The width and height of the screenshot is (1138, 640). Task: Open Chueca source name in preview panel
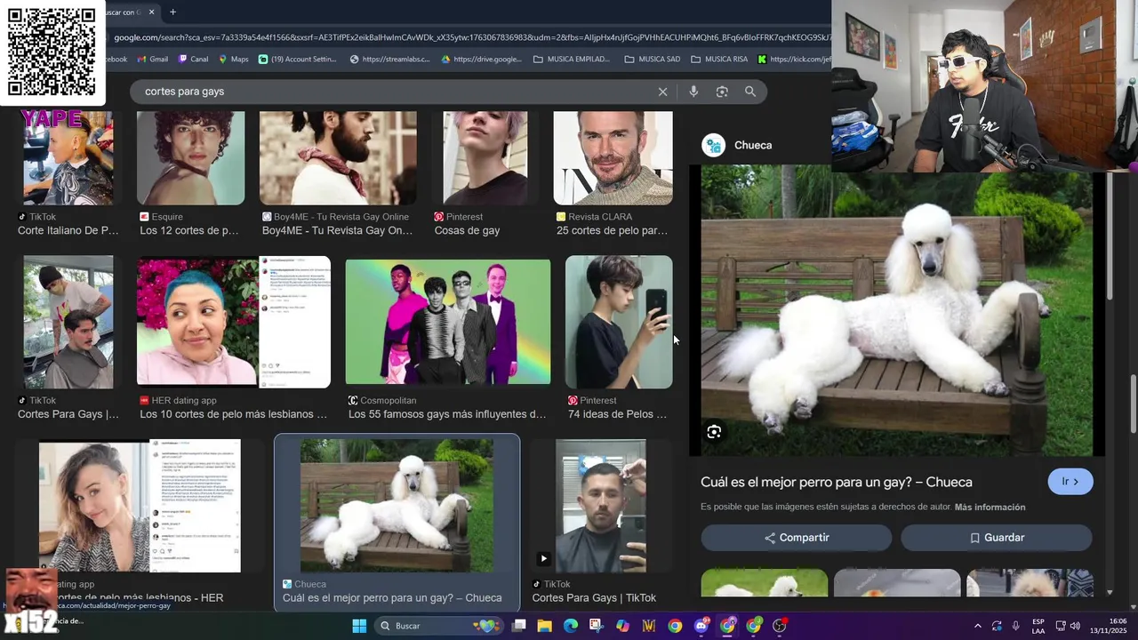[x=753, y=145]
